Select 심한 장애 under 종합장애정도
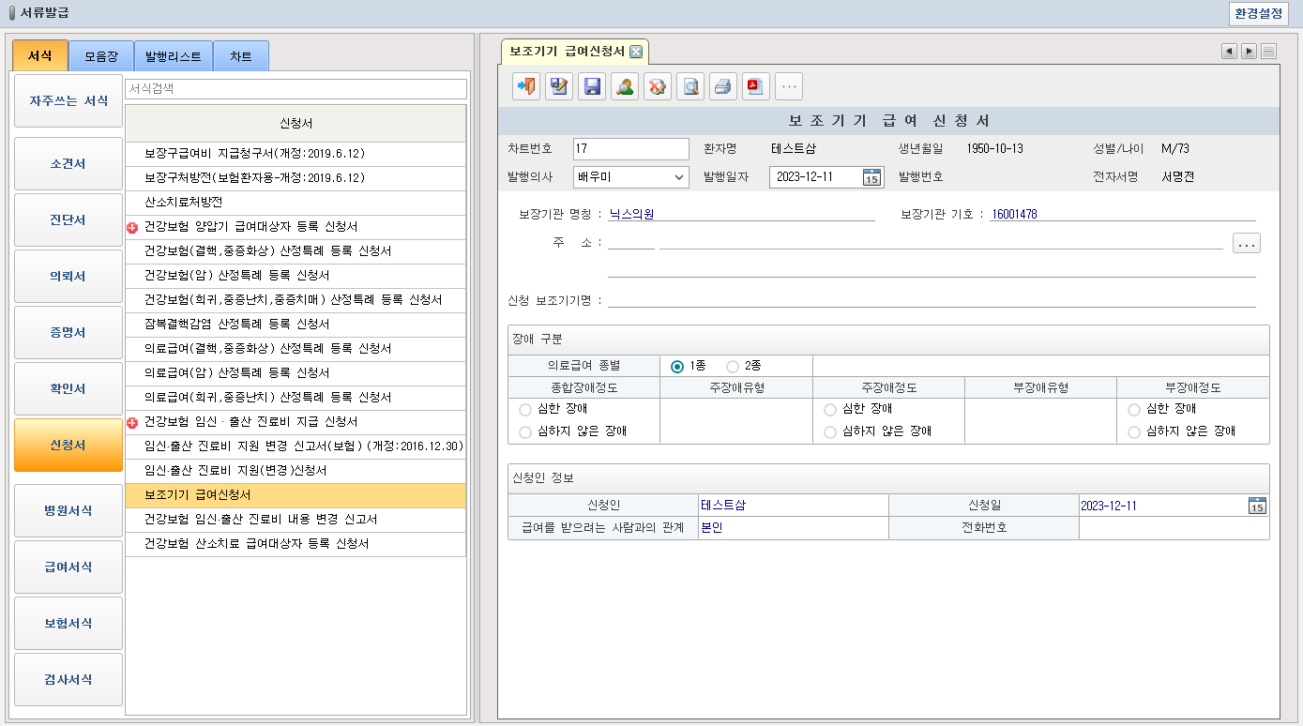This screenshot has width=1303, height=726. click(x=525, y=409)
